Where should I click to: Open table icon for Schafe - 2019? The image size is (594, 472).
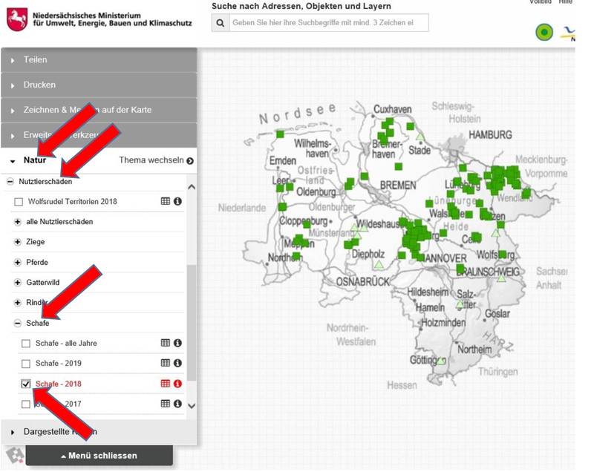[166, 364]
